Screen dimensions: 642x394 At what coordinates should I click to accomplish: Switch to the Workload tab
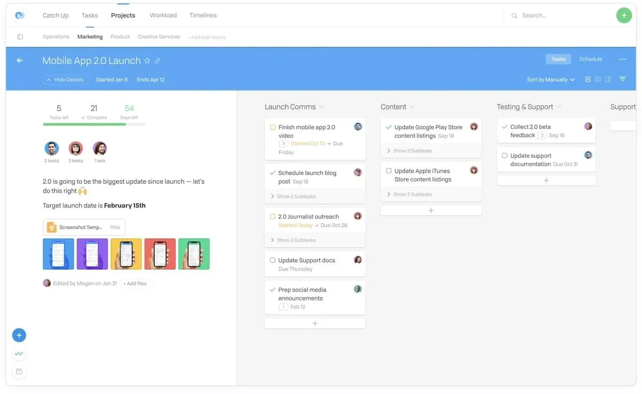(x=163, y=15)
